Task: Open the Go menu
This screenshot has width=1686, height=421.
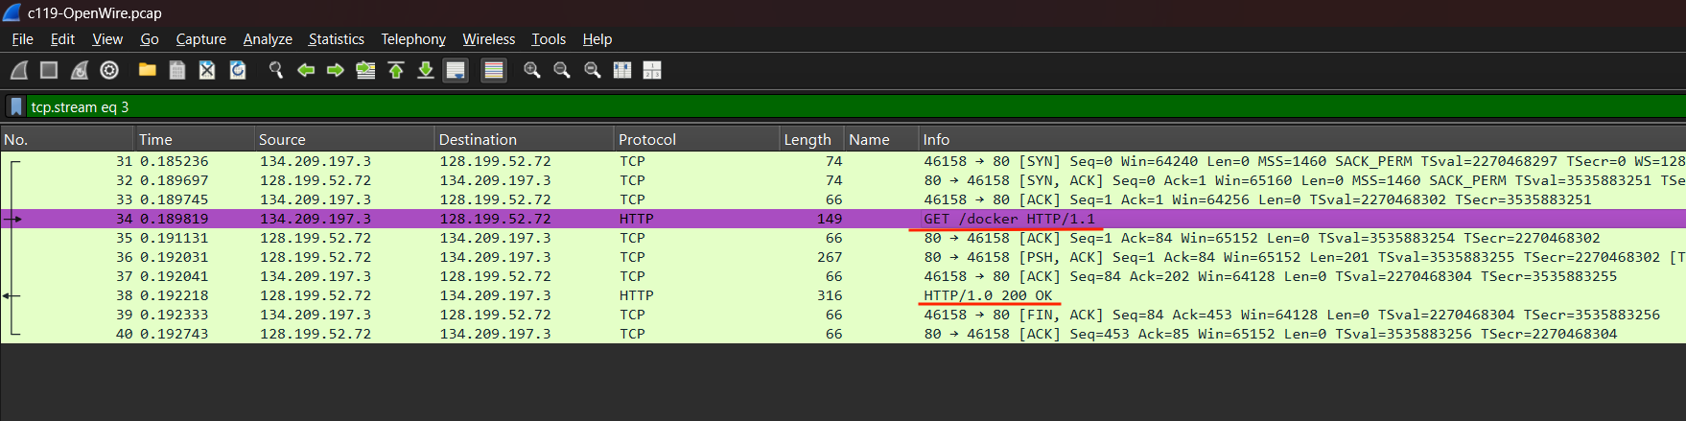Action: [150, 39]
